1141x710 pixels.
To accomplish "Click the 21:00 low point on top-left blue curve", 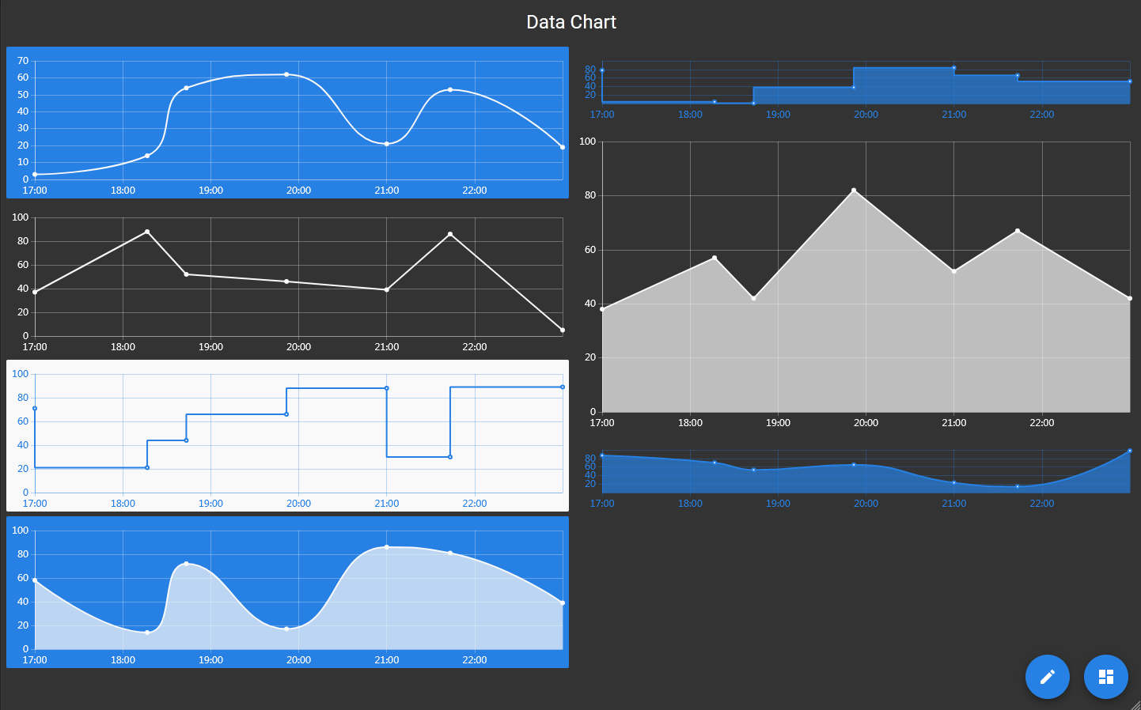I will click(386, 144).
